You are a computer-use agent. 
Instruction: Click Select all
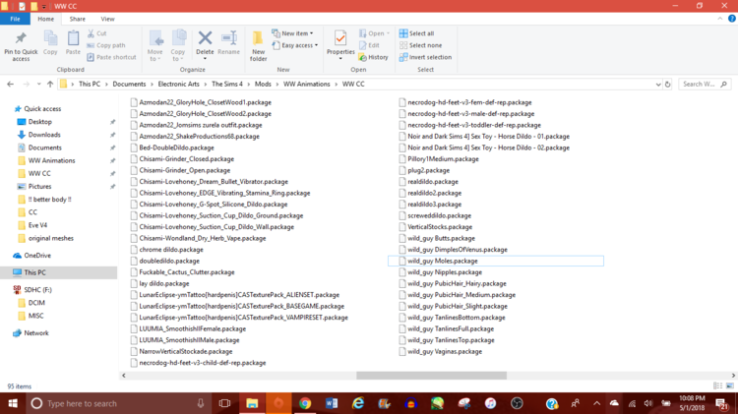416,33
